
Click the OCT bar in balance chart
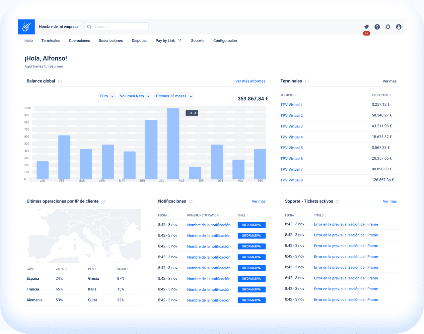click(217, 162)
